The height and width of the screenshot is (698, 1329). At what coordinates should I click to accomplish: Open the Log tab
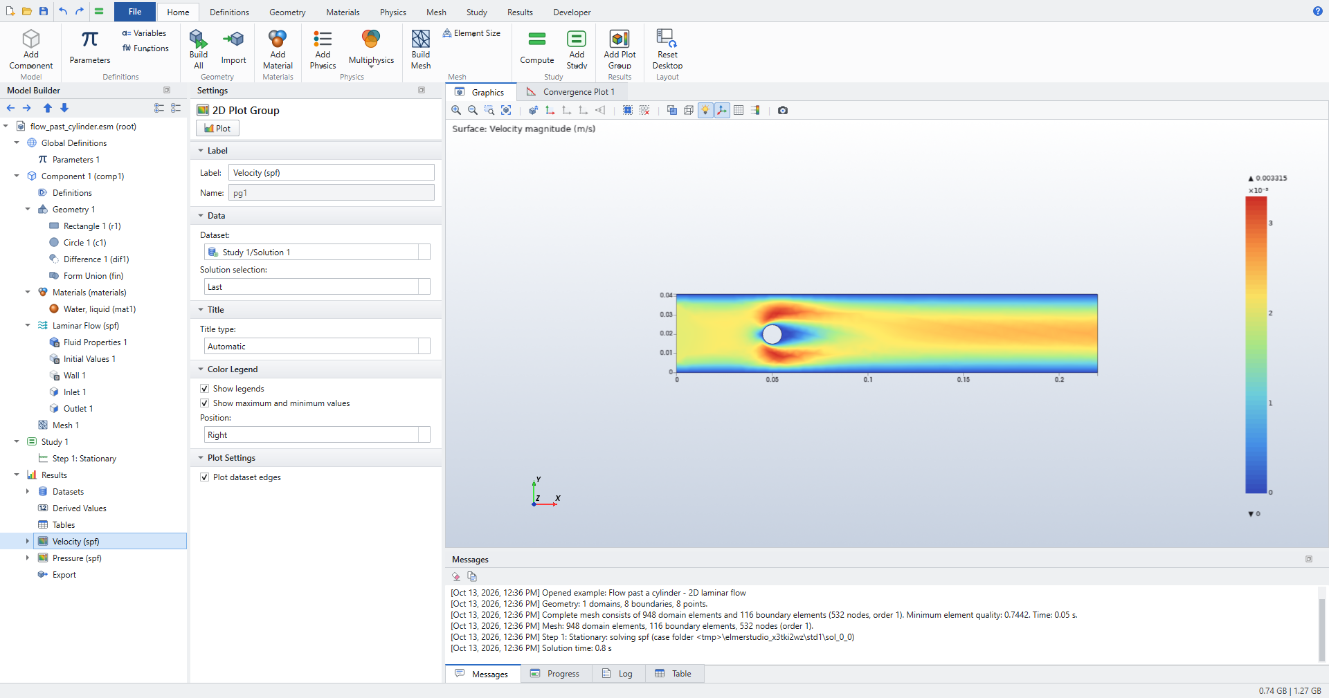tap(617, 674)
